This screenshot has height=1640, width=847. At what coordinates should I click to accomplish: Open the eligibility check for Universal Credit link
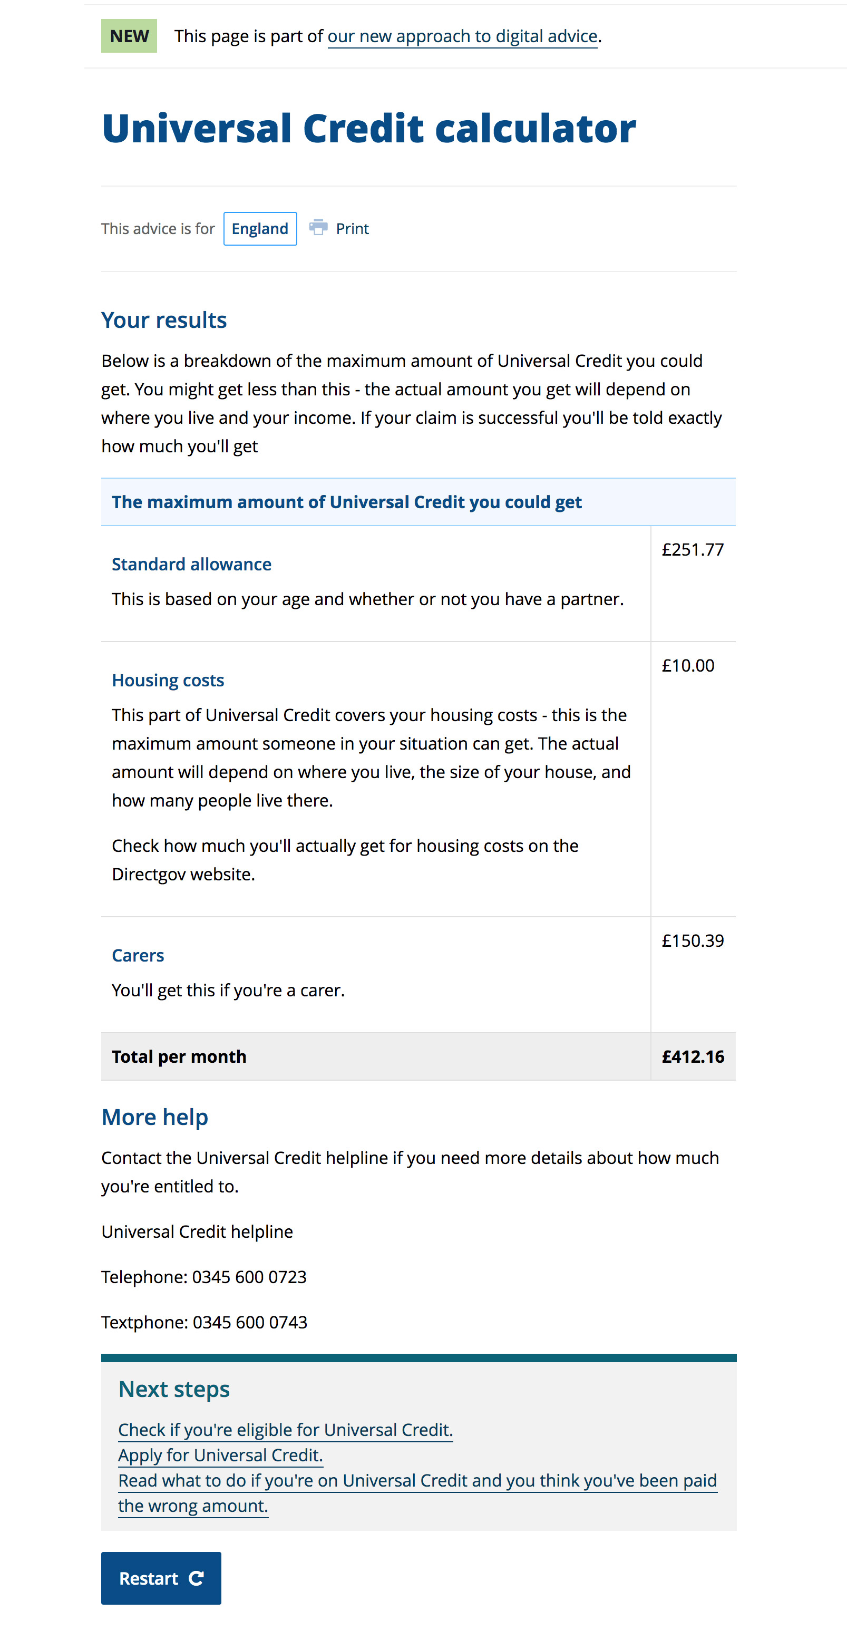[x=285, y=1430]
